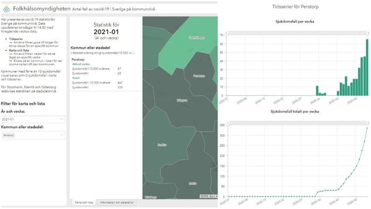Click the arrow of the Kommun eller stadsdel dropdown

click(x=62, y=135)
